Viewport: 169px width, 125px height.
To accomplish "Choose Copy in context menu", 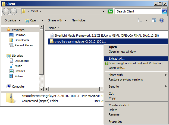I will pyautogui.click(x=136, y=98).
